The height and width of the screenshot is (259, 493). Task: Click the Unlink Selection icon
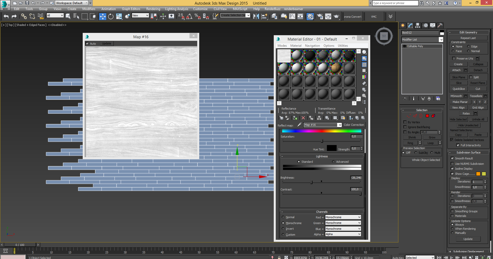pos(32,17)
